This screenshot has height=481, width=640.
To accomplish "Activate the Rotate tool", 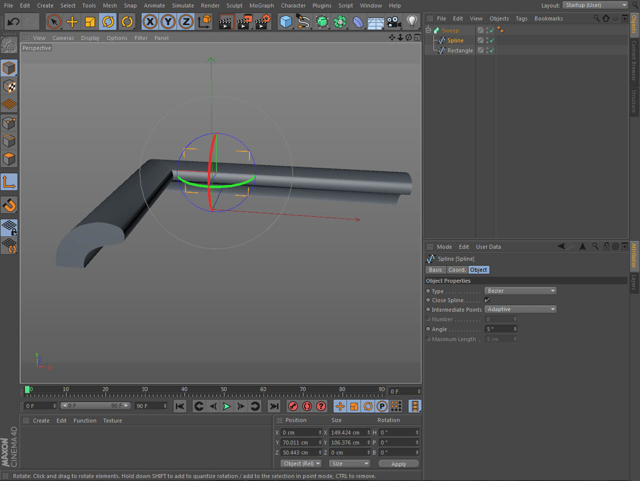I will (x=108, y=21).
